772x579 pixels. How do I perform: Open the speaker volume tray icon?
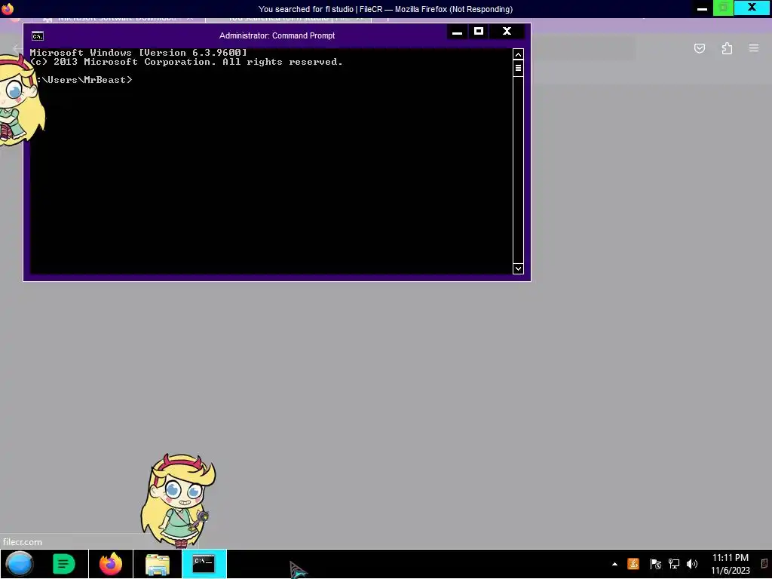click(692, 564)
